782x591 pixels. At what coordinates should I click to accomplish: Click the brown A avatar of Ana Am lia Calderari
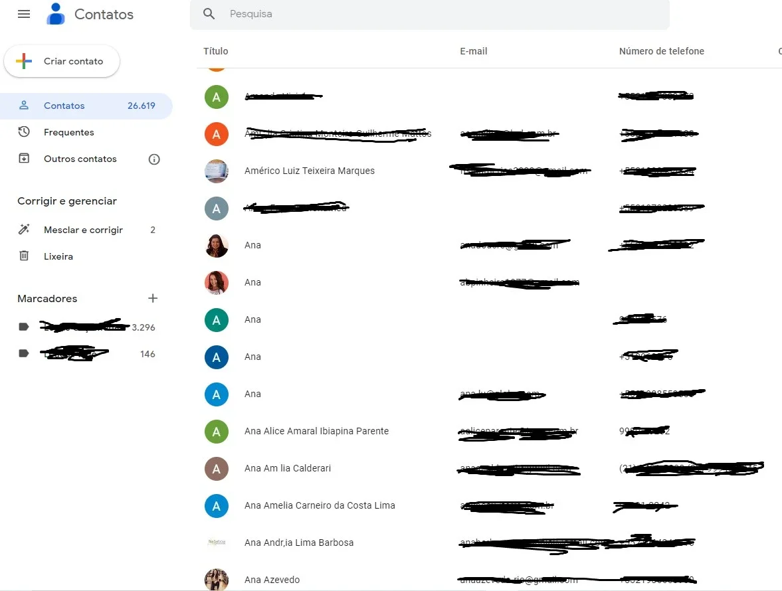(217, 468)
